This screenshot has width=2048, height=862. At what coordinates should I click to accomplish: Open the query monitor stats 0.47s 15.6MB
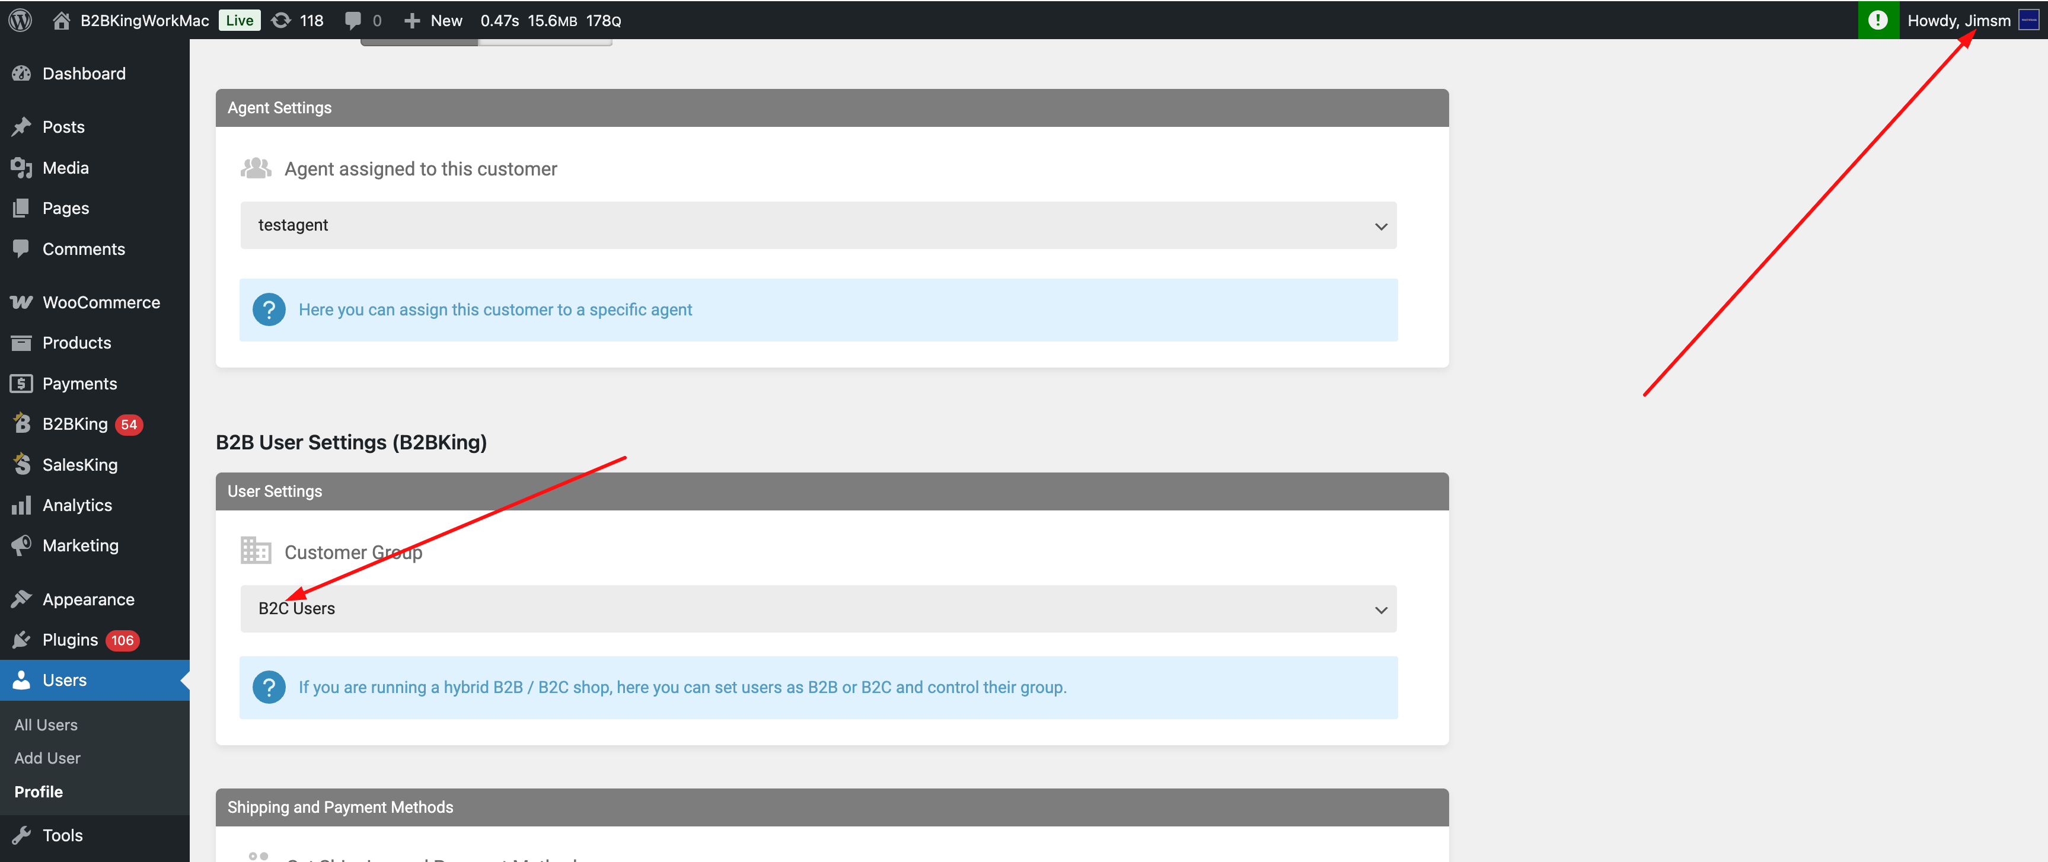coord(550,21)
